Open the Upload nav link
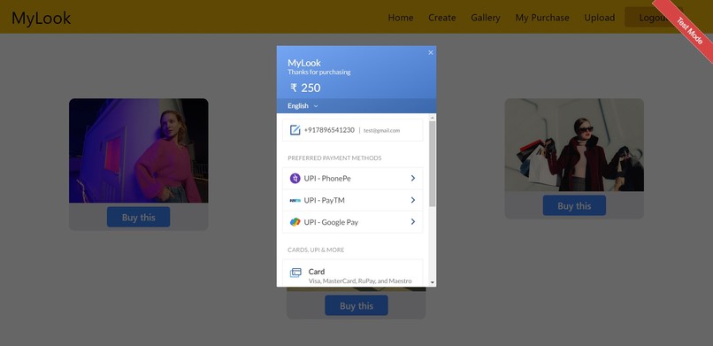 599,18
